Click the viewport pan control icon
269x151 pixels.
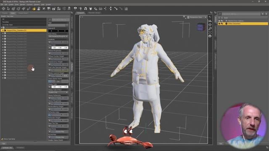pyautogui.click(x=210, y=25)
